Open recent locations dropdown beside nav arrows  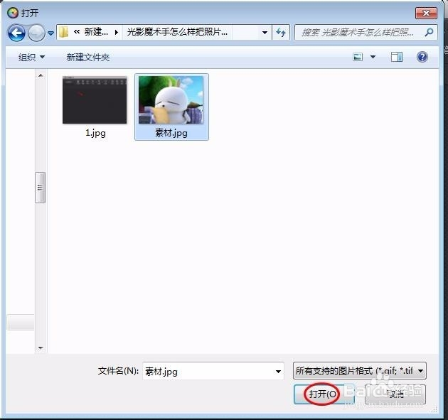click(x=51, y=33)
